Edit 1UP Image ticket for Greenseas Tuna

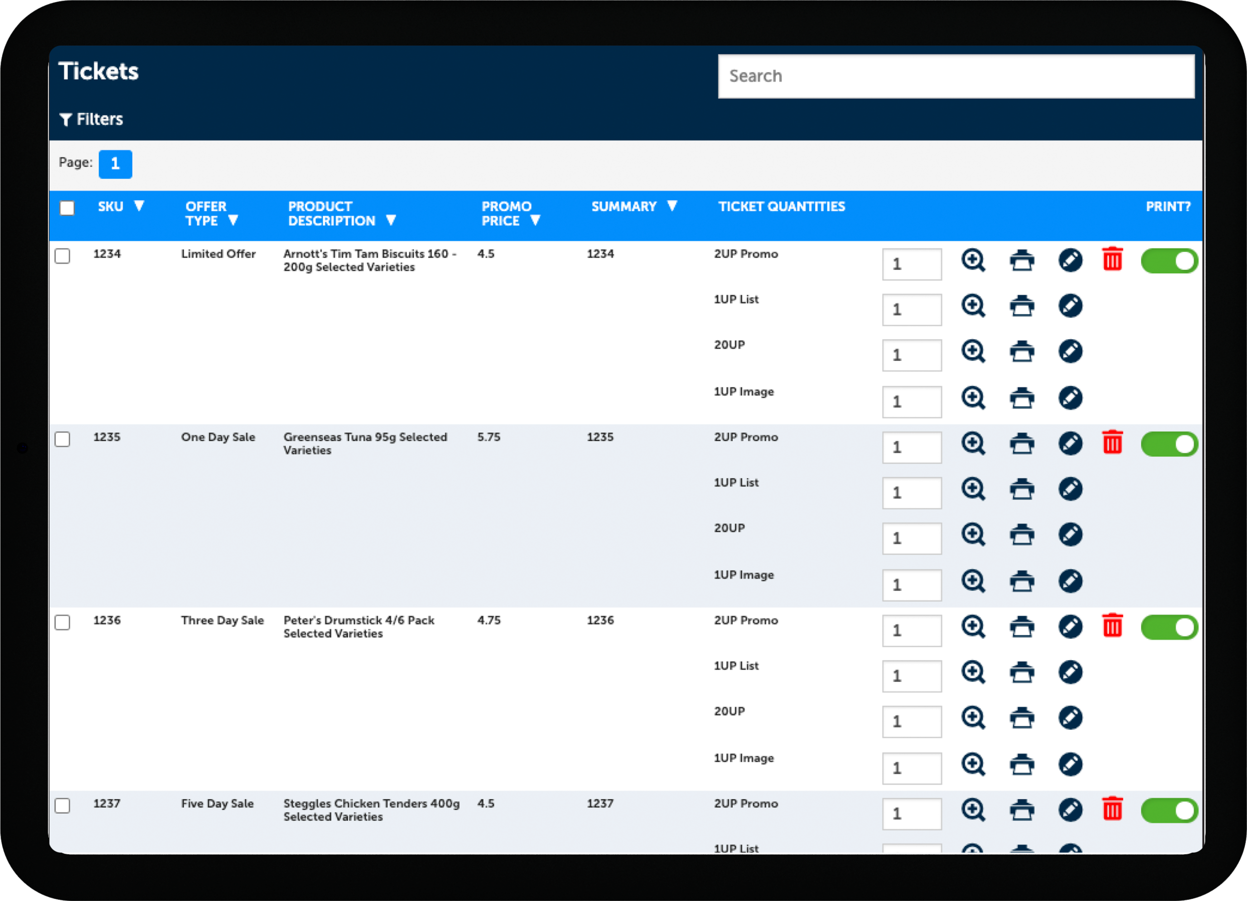point(1070,581)
